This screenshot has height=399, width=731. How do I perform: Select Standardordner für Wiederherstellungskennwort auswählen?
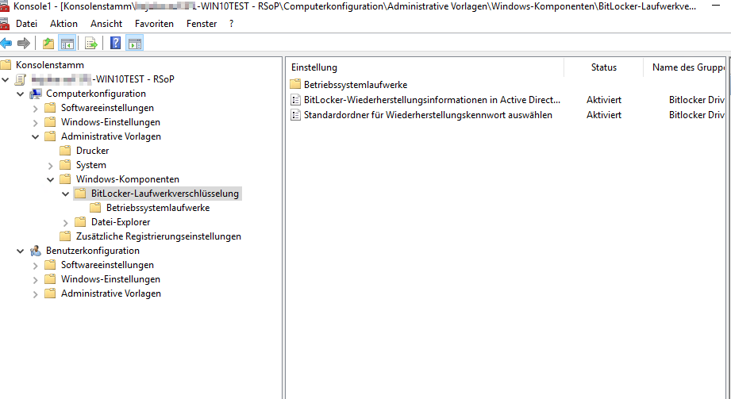click(x=428, y=115)
